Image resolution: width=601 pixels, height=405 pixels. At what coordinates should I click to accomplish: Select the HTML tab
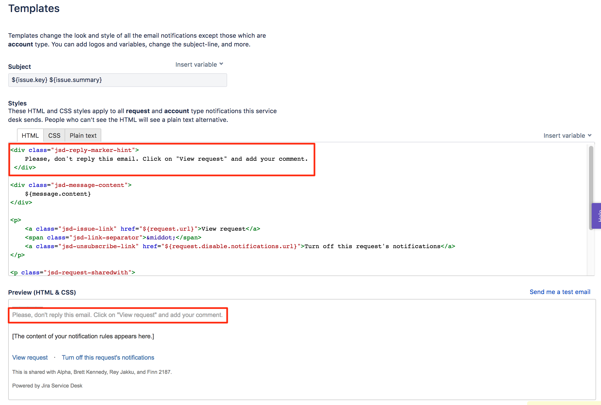30,135
